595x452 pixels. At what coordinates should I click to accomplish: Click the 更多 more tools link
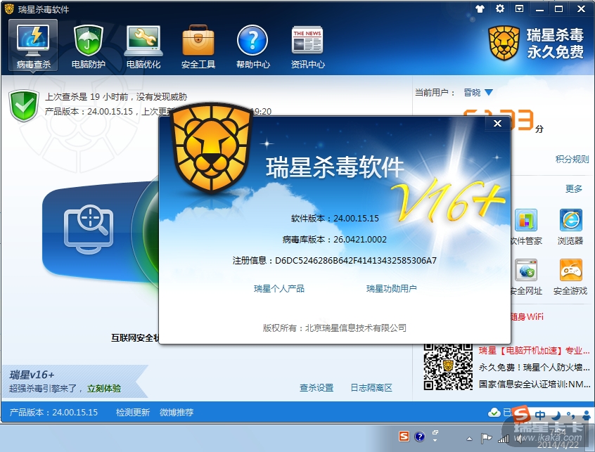[573, 188]
